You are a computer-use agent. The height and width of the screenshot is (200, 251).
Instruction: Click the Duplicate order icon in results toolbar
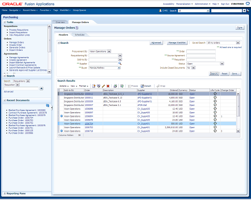point(98,86)
